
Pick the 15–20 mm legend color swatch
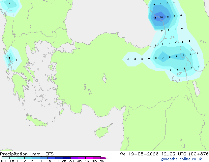tap(51, 158)
